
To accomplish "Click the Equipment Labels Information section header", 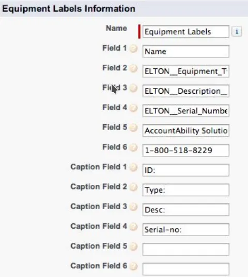I will 124,8.
